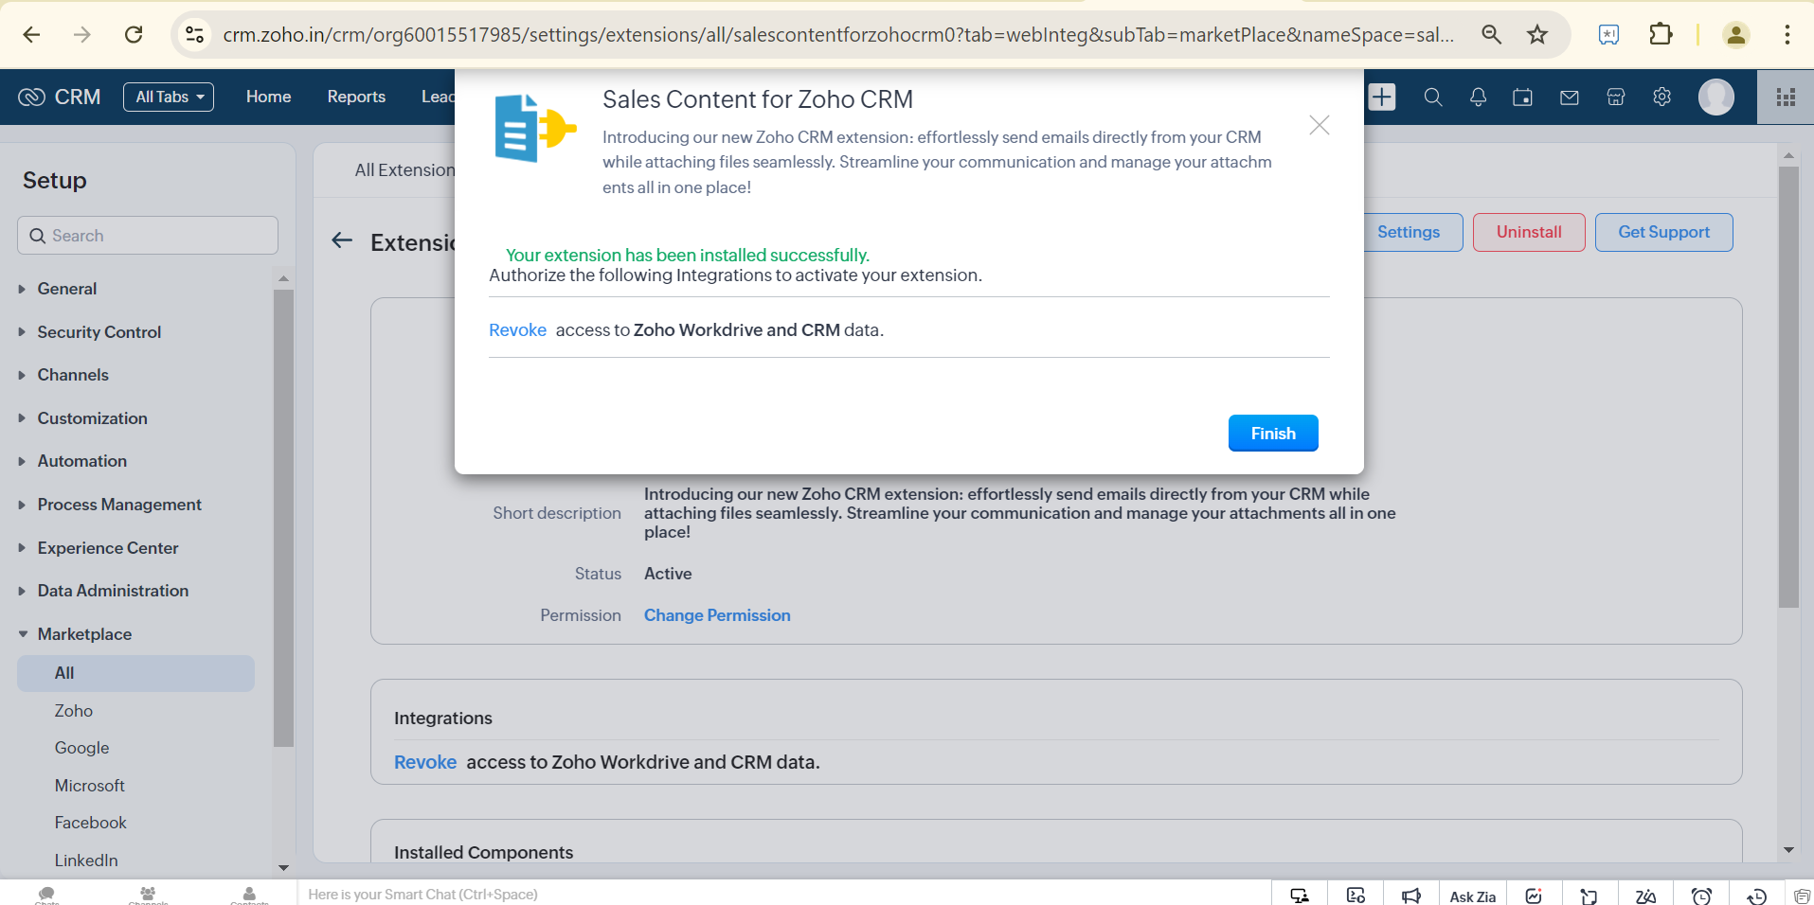Expand the General setup section

point(66,289)
